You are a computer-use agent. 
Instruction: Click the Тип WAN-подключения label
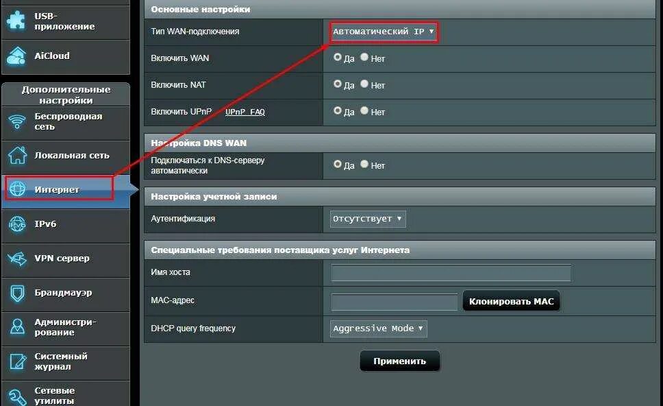coord(195,32)
